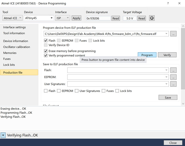Browse for User Signatures save file
Image resolution: width=185 pixels, height=146 pixels.
(x=173, y=84)
